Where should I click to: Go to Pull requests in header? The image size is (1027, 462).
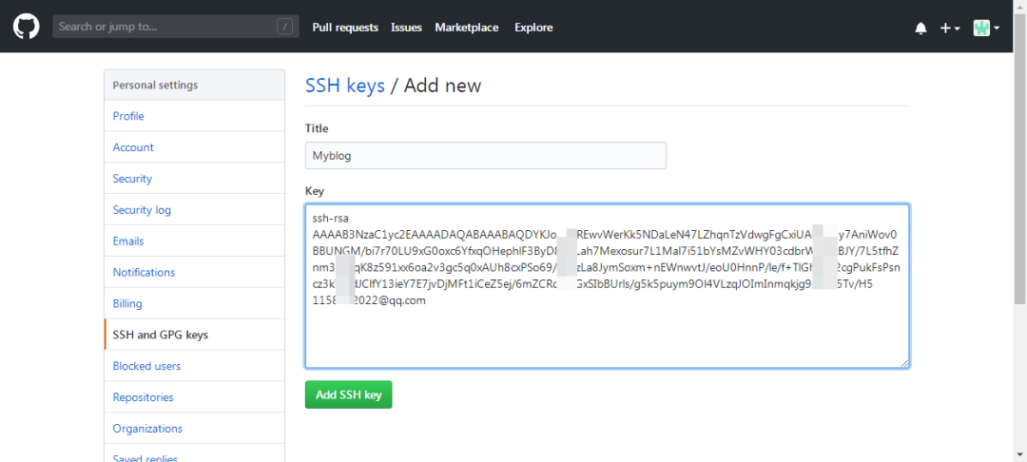pos(345,28)
